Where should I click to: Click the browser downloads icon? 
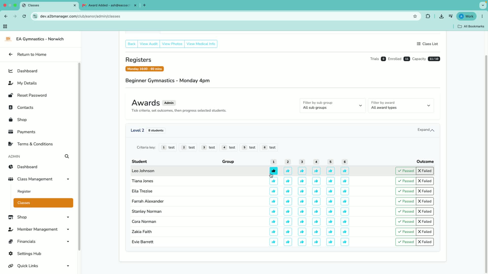(441, 16)
